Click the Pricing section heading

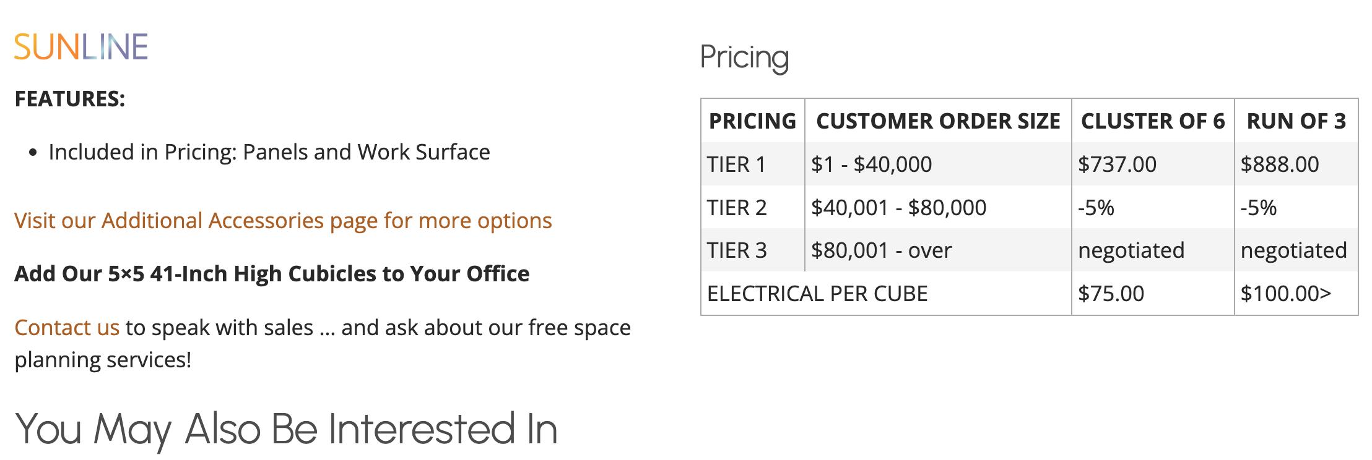(744, 57)
